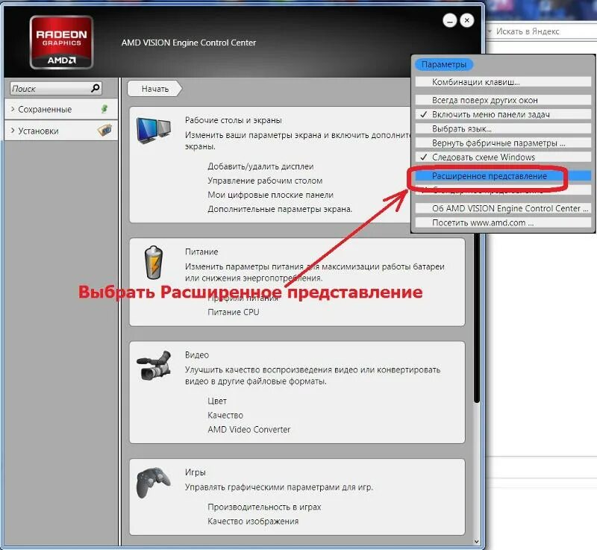Open the Видео section heading
597x550 pixels.
[197, 354]
